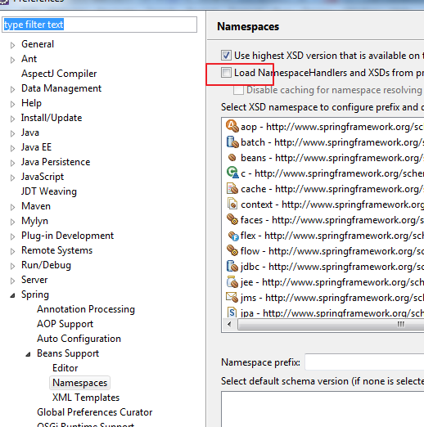
Task: Expand the Ant tree node
Action: point(12,60)
